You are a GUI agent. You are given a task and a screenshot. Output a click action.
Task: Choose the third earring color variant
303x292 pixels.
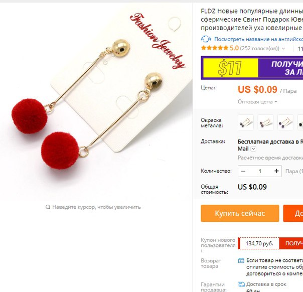[285, 122]
